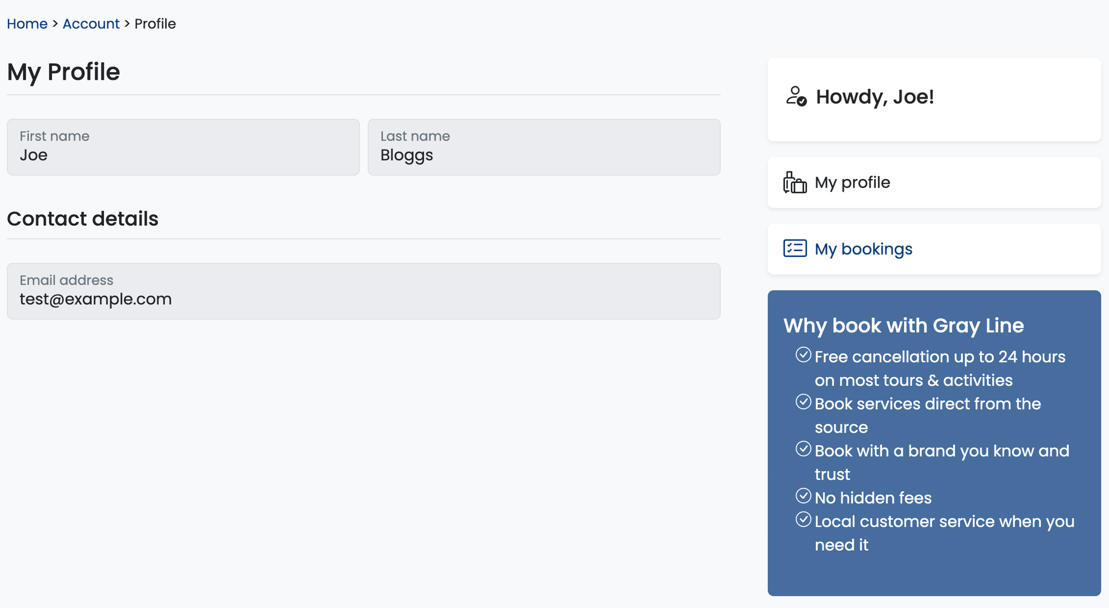Screen dimensions: 1109x608
Task: Click Local customer service when you need it
Action: coord(944,533)
